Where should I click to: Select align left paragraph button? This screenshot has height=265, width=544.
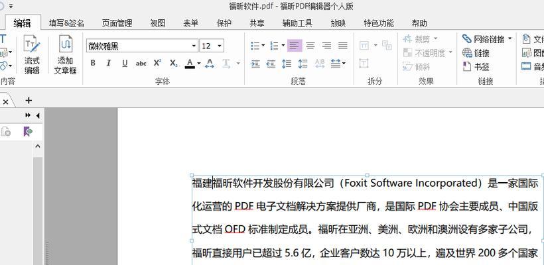click(295, 45)
